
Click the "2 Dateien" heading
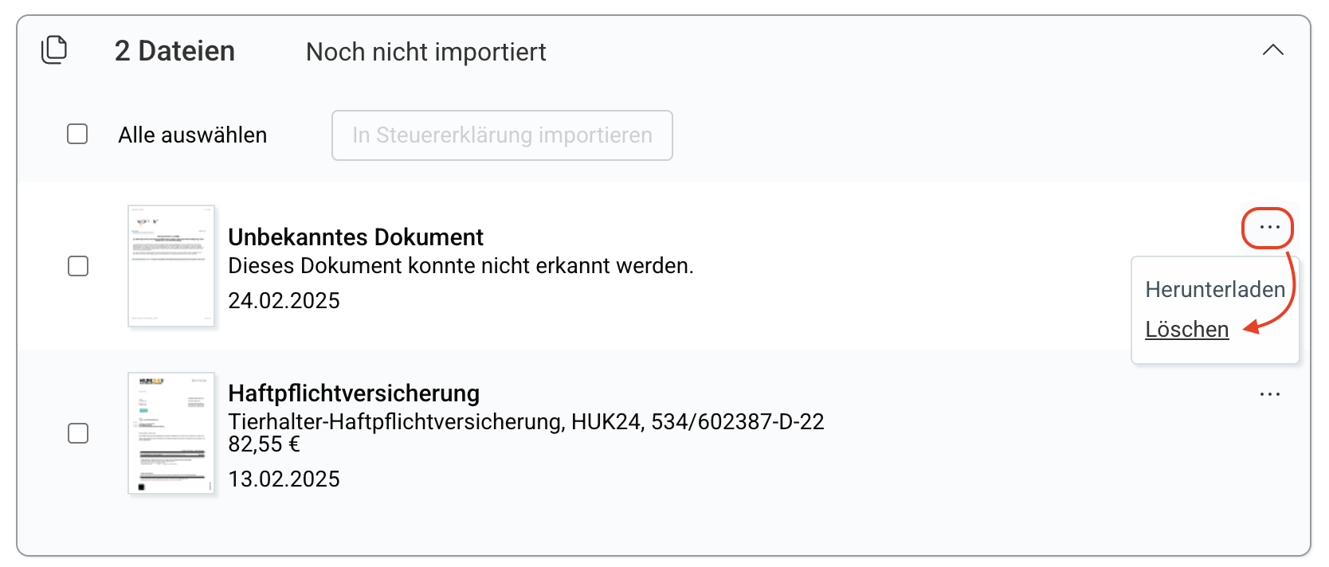coord(174,52)
